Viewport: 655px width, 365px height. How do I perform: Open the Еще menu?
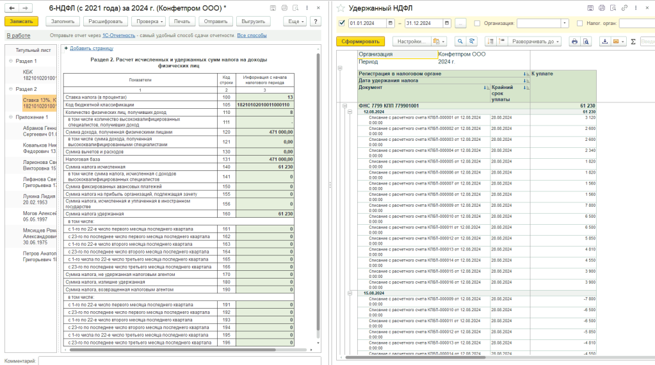(295, 21)
